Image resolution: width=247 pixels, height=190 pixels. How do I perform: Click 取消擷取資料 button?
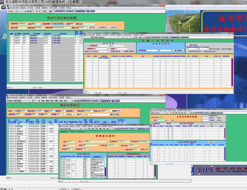coord(103,28)
